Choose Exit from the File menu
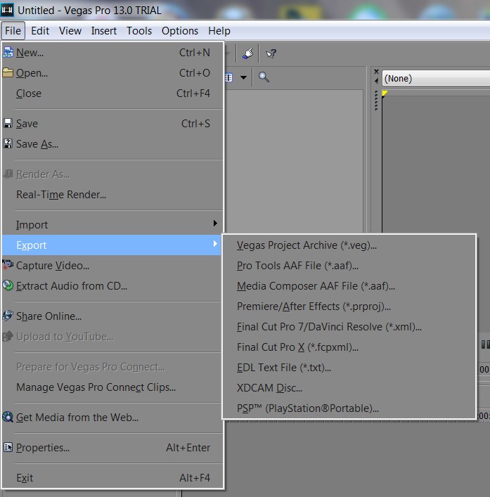The image size is (490, 497). coord(112,477)
